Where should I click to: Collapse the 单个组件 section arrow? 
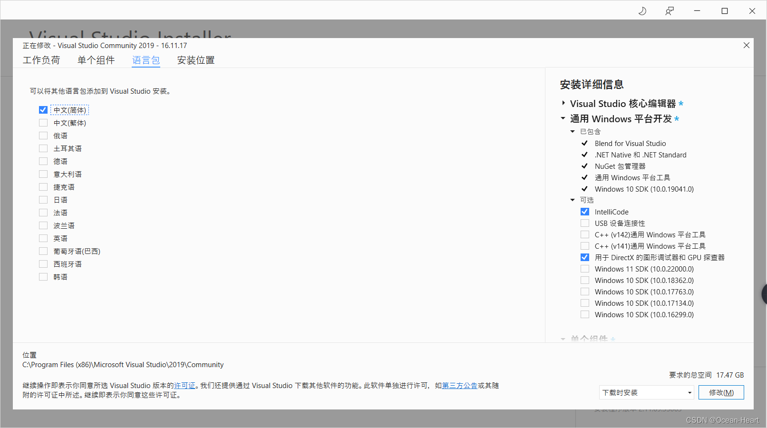point(563,339)
